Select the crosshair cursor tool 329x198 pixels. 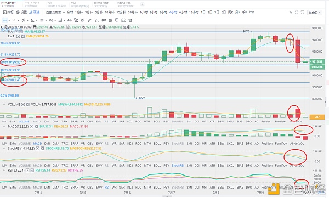click(5, 20)
